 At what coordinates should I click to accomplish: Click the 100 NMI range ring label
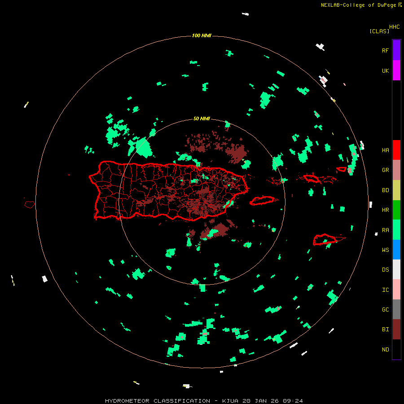point(202,35)
